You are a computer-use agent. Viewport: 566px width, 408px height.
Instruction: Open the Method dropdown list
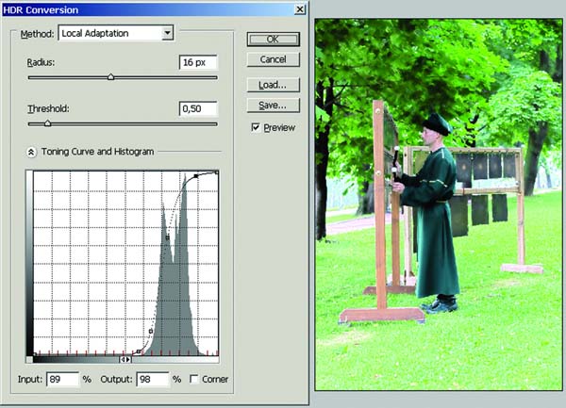coord(167,33)
